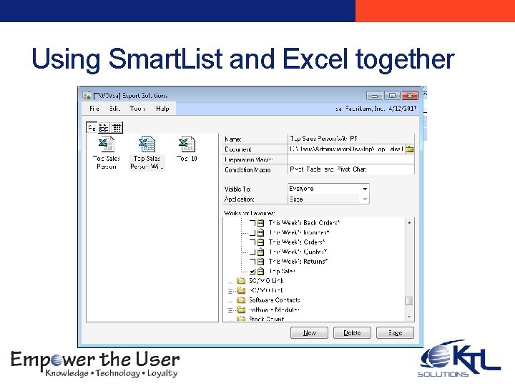Click the Save button

[x=395, y=333]
